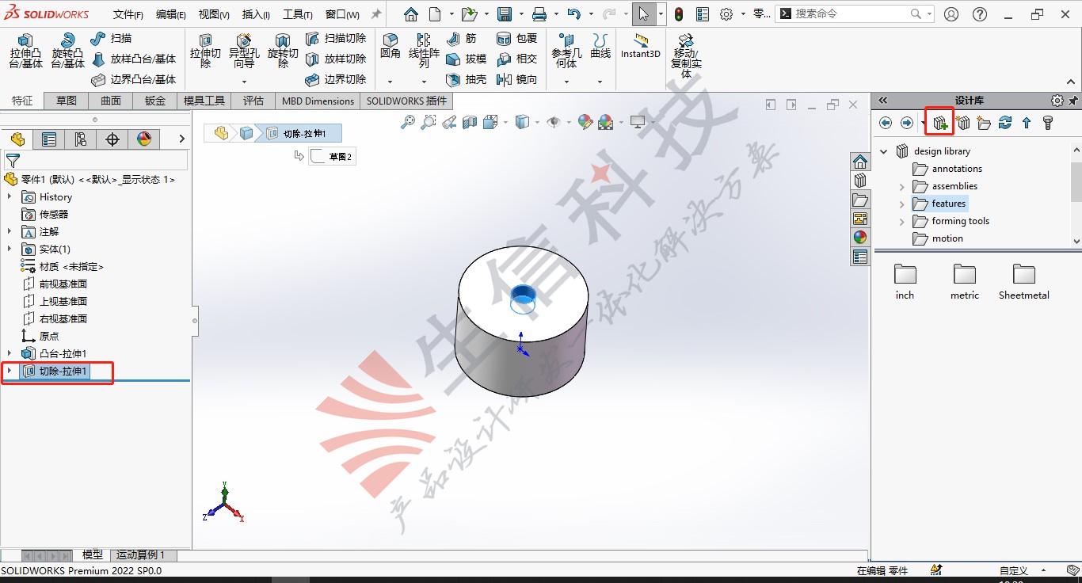This screenshot has height=583, width=1082.
Task: Click the 拉伸凸台/基体 extrude boss tool
Action: click(25, 51)
